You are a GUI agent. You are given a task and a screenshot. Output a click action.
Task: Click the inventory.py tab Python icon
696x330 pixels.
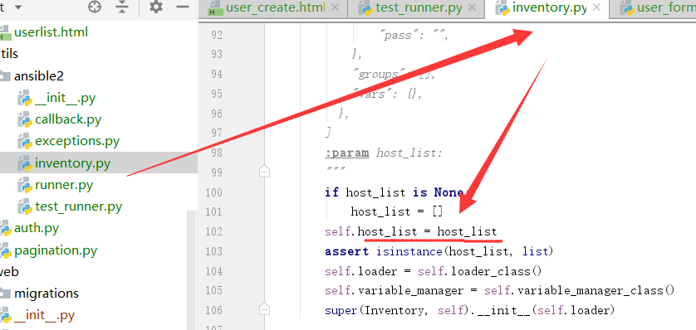(502, 8)
